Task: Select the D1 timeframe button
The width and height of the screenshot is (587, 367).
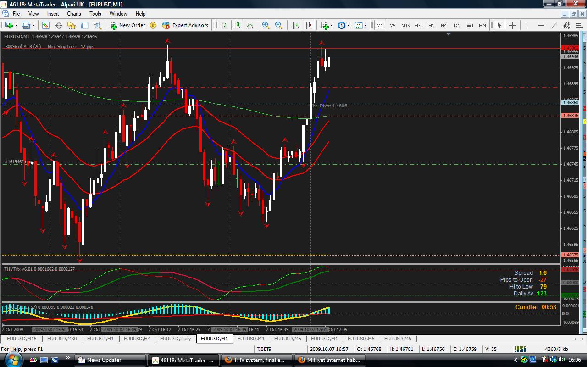Action: (x=457, y=25)
